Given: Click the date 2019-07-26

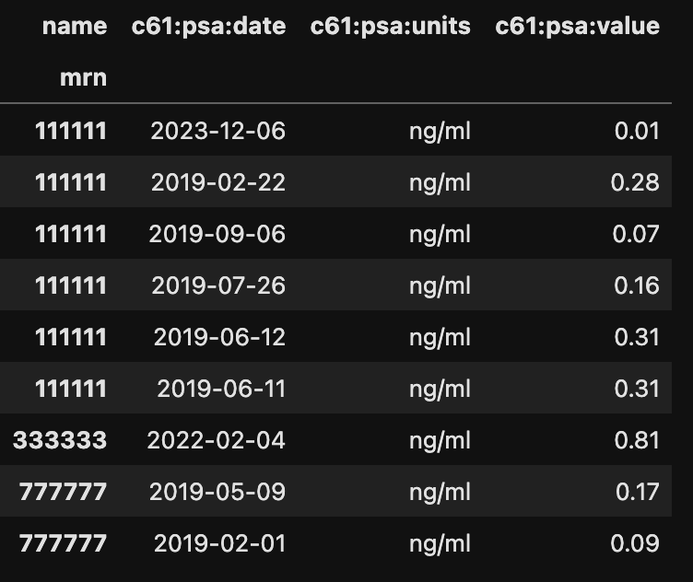Looking at the screenshot, I should click(218, 285).
